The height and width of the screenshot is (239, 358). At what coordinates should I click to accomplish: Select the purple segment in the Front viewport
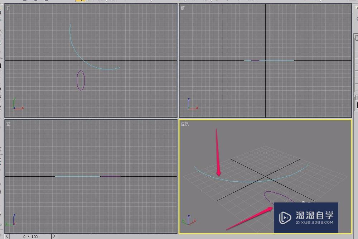point(255,61)
